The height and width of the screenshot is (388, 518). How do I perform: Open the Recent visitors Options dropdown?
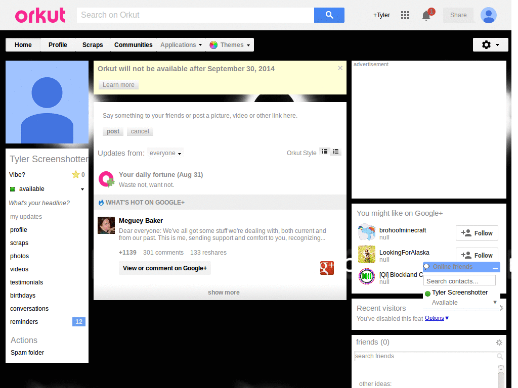coord(437,318)
